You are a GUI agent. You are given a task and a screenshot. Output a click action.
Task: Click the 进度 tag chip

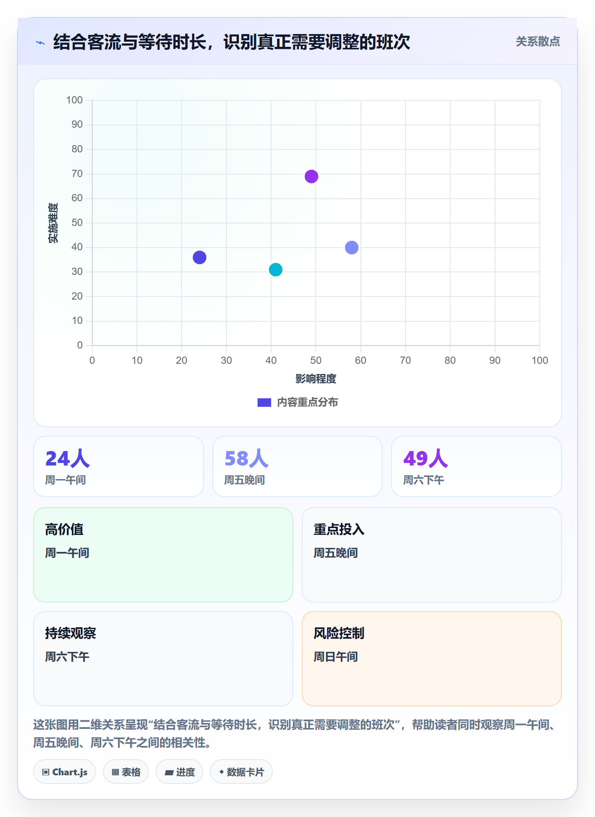click(179, 771)
